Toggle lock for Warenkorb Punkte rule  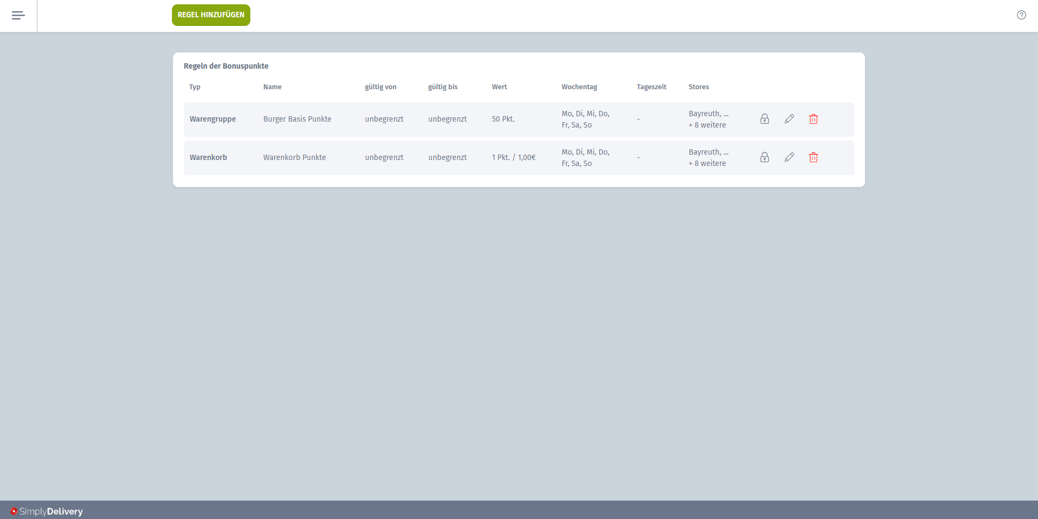point(764,157)
